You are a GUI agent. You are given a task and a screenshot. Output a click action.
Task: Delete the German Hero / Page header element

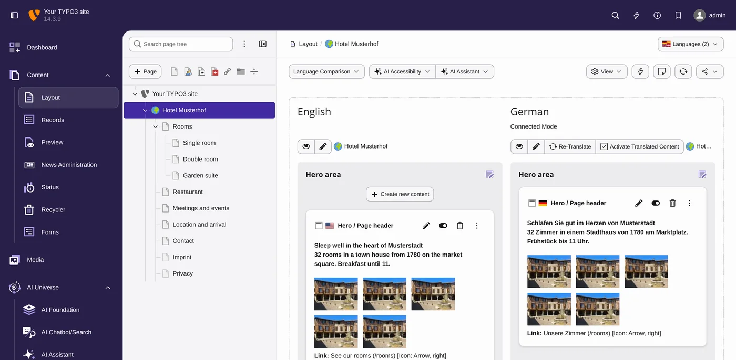click(672, 203)
